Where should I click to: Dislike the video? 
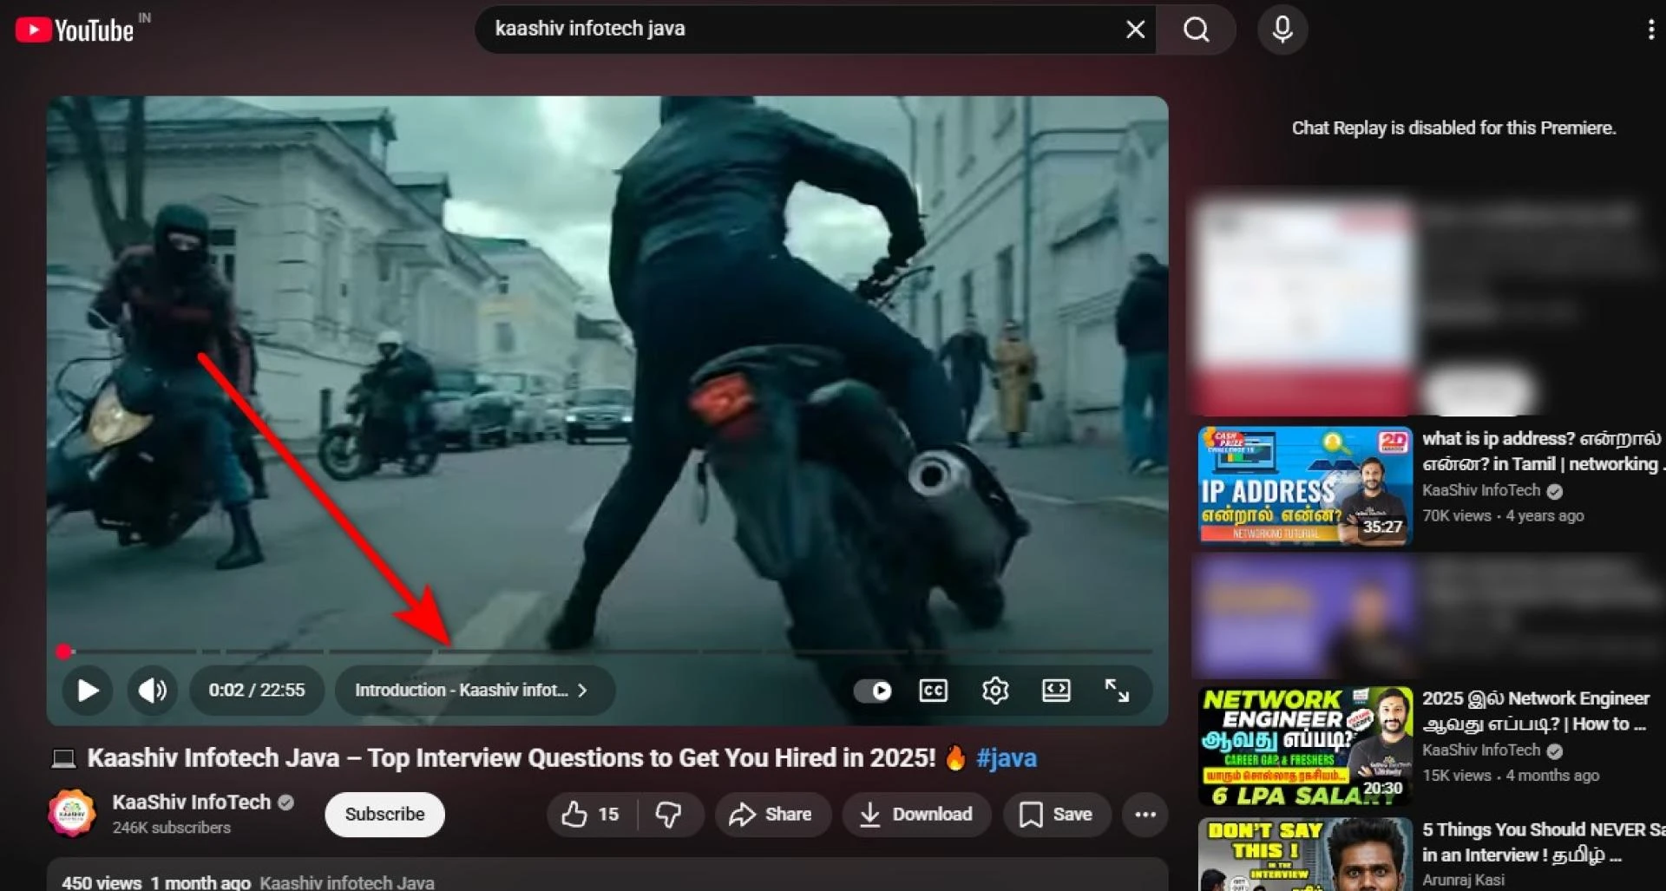pyautogui.click(x=668, y=815)
